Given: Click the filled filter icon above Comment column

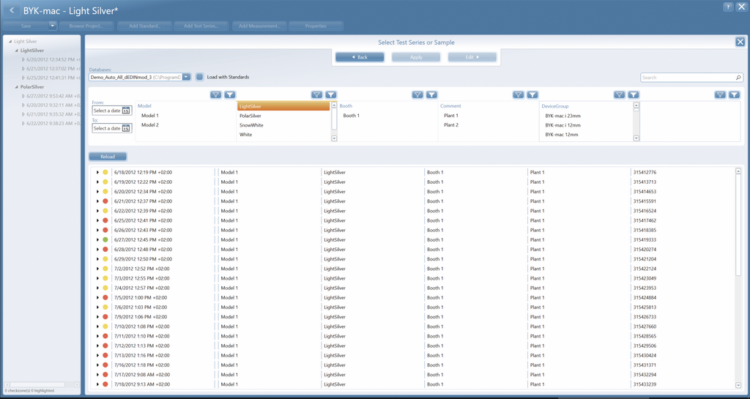Looking at the screenshot, I should pos(533,95).
